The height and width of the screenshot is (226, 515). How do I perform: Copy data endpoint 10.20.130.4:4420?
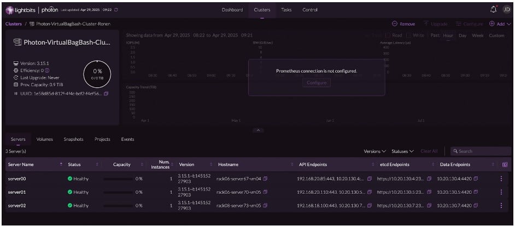pyautogui.click(x=476, y=179)
